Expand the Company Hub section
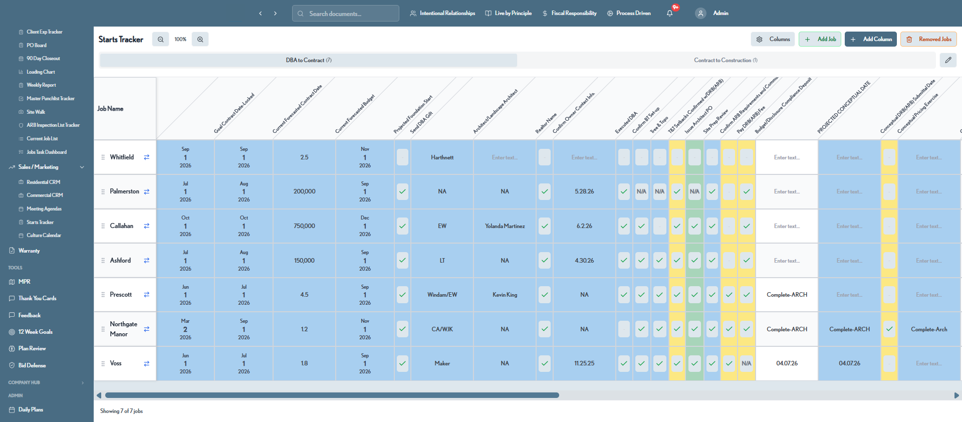 83,383
